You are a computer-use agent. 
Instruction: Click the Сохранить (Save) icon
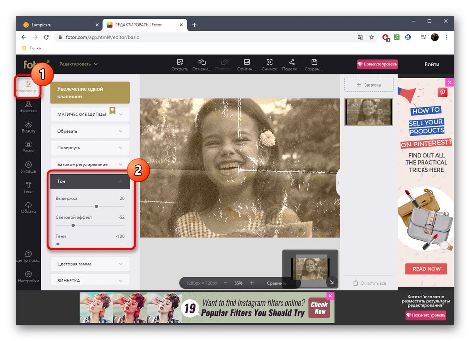[x=314, y=65]
